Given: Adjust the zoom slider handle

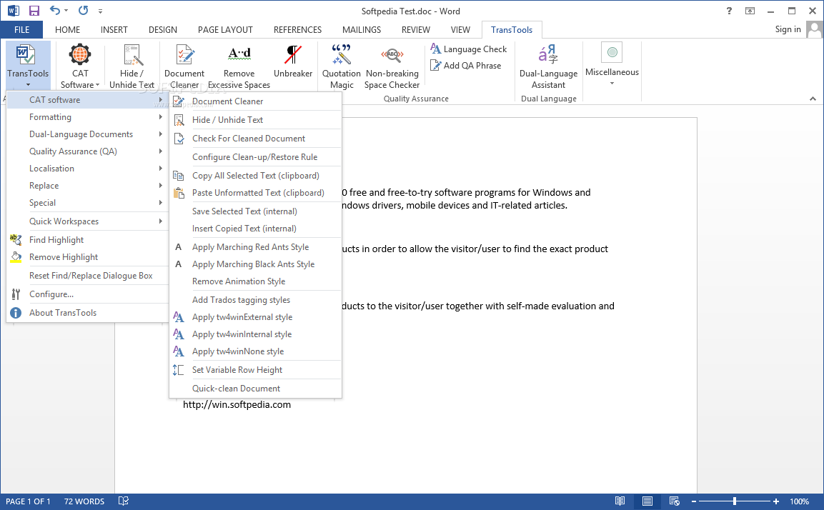Looking at the screenshot, I should (x=735, y=501).
